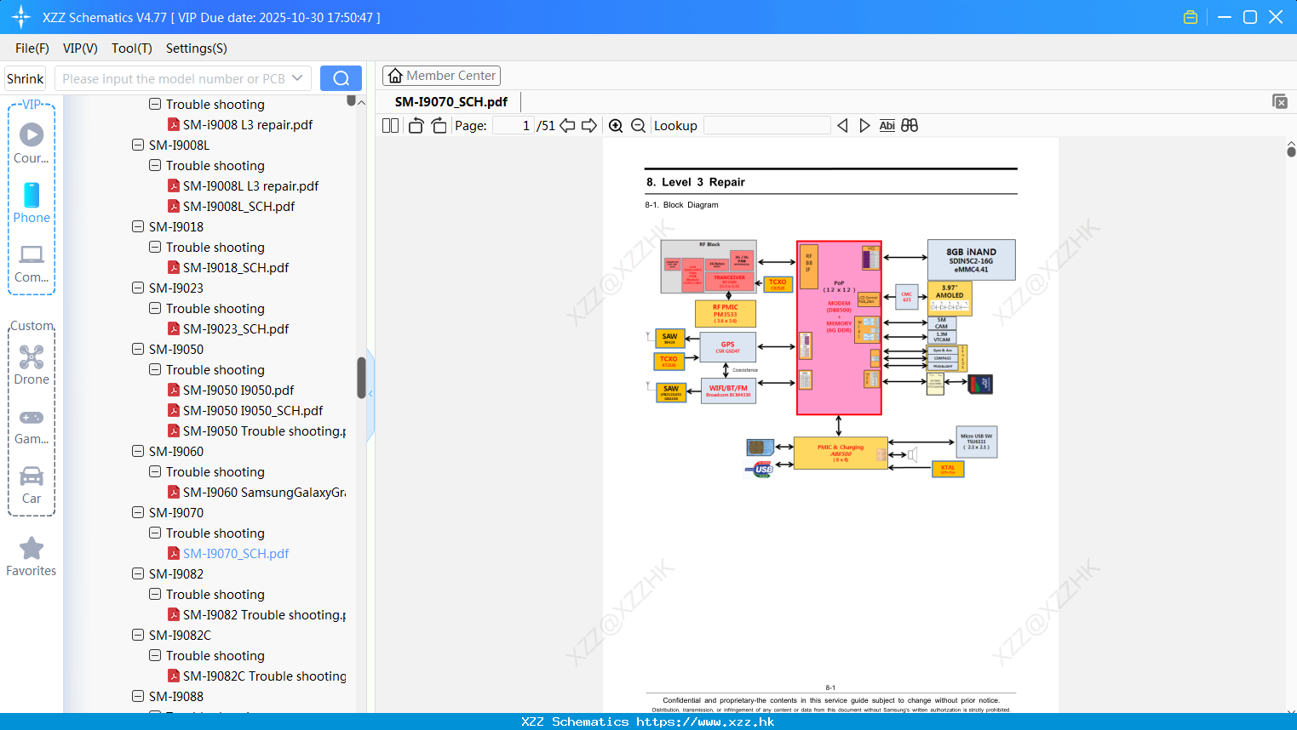The image size is (1297, 730).
Task: Select the Phone category
Action: [32, 202]
